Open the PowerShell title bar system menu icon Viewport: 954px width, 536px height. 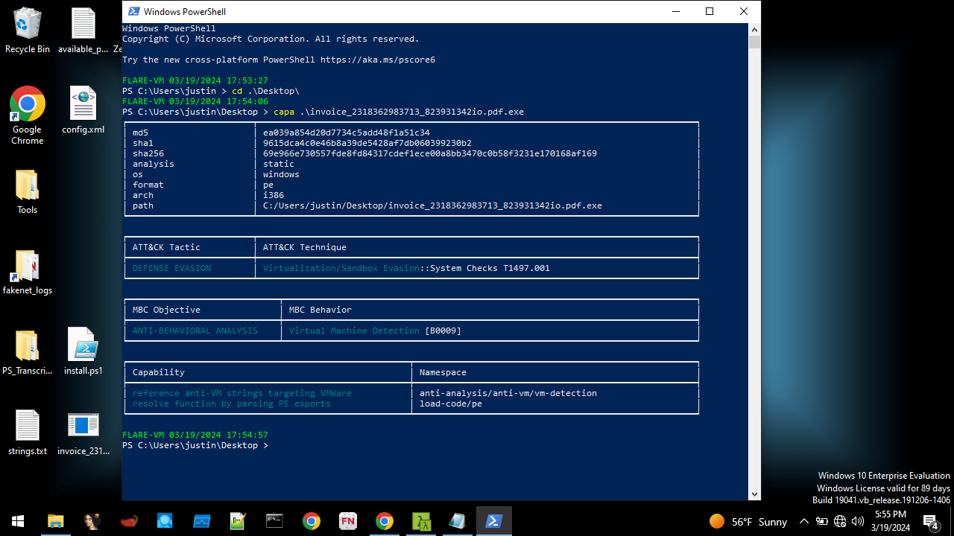(134, 11)
